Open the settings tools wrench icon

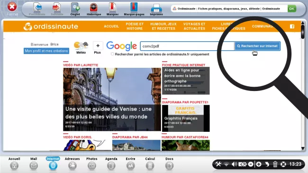pos(218,164)
